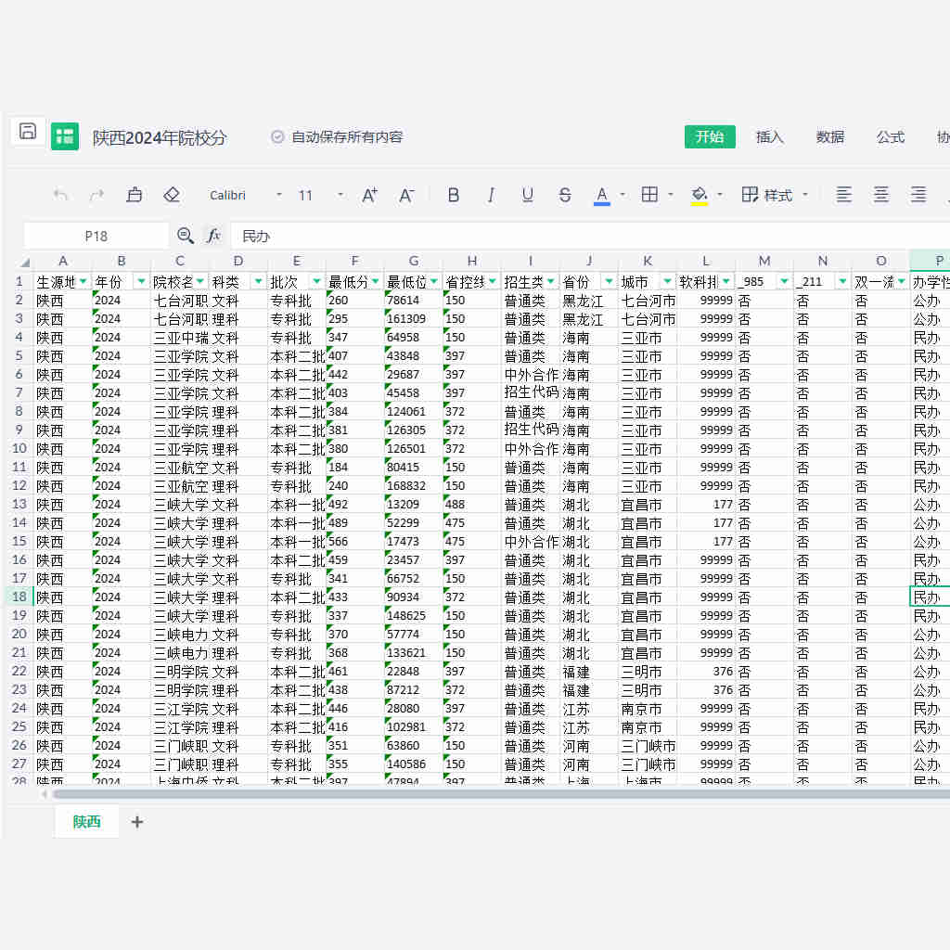Open filter dropdown for 双一流 column

[902, 282]
